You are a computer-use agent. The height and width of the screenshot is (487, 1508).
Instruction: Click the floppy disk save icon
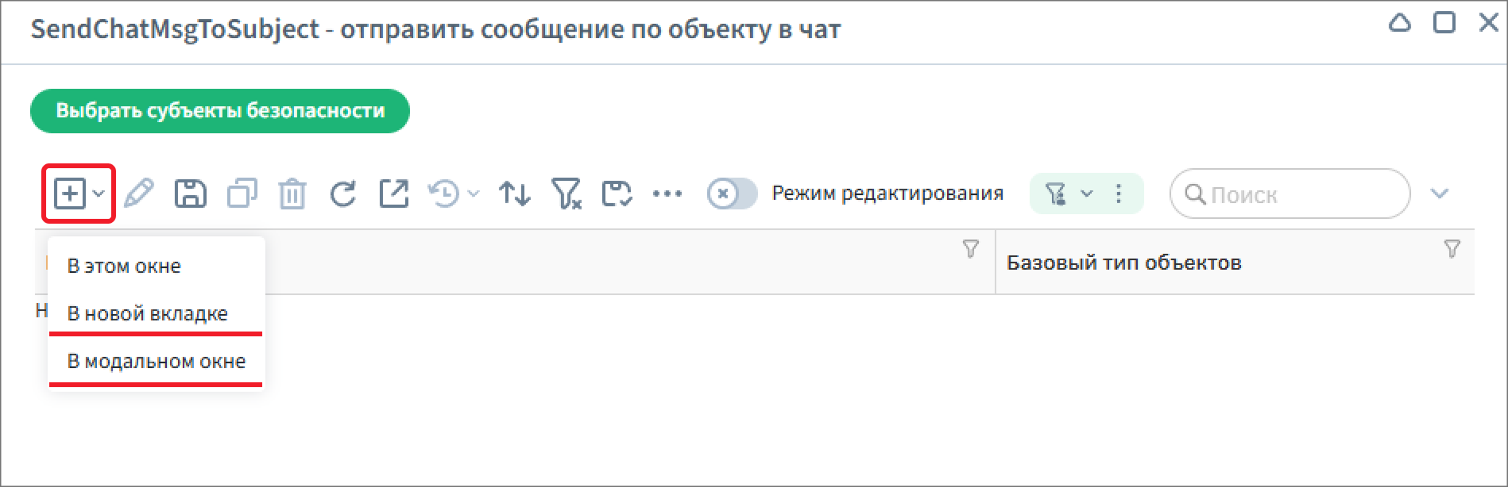tap(190, 194)
